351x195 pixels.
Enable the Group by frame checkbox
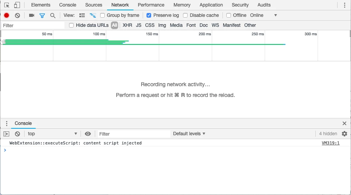click(x=102, y=15)
